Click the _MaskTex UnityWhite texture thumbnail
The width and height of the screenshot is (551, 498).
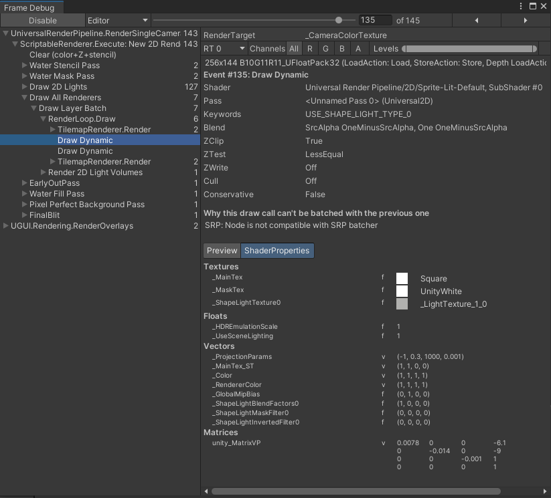click(x=402, y=291)
